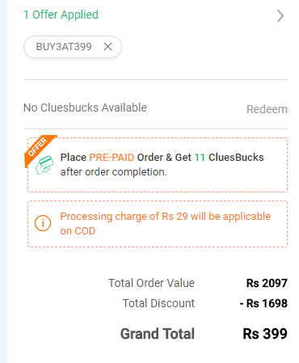The image size is (299, 363).
Task: Click the prepaid card hand icon
Action: [x=44, y=165]
